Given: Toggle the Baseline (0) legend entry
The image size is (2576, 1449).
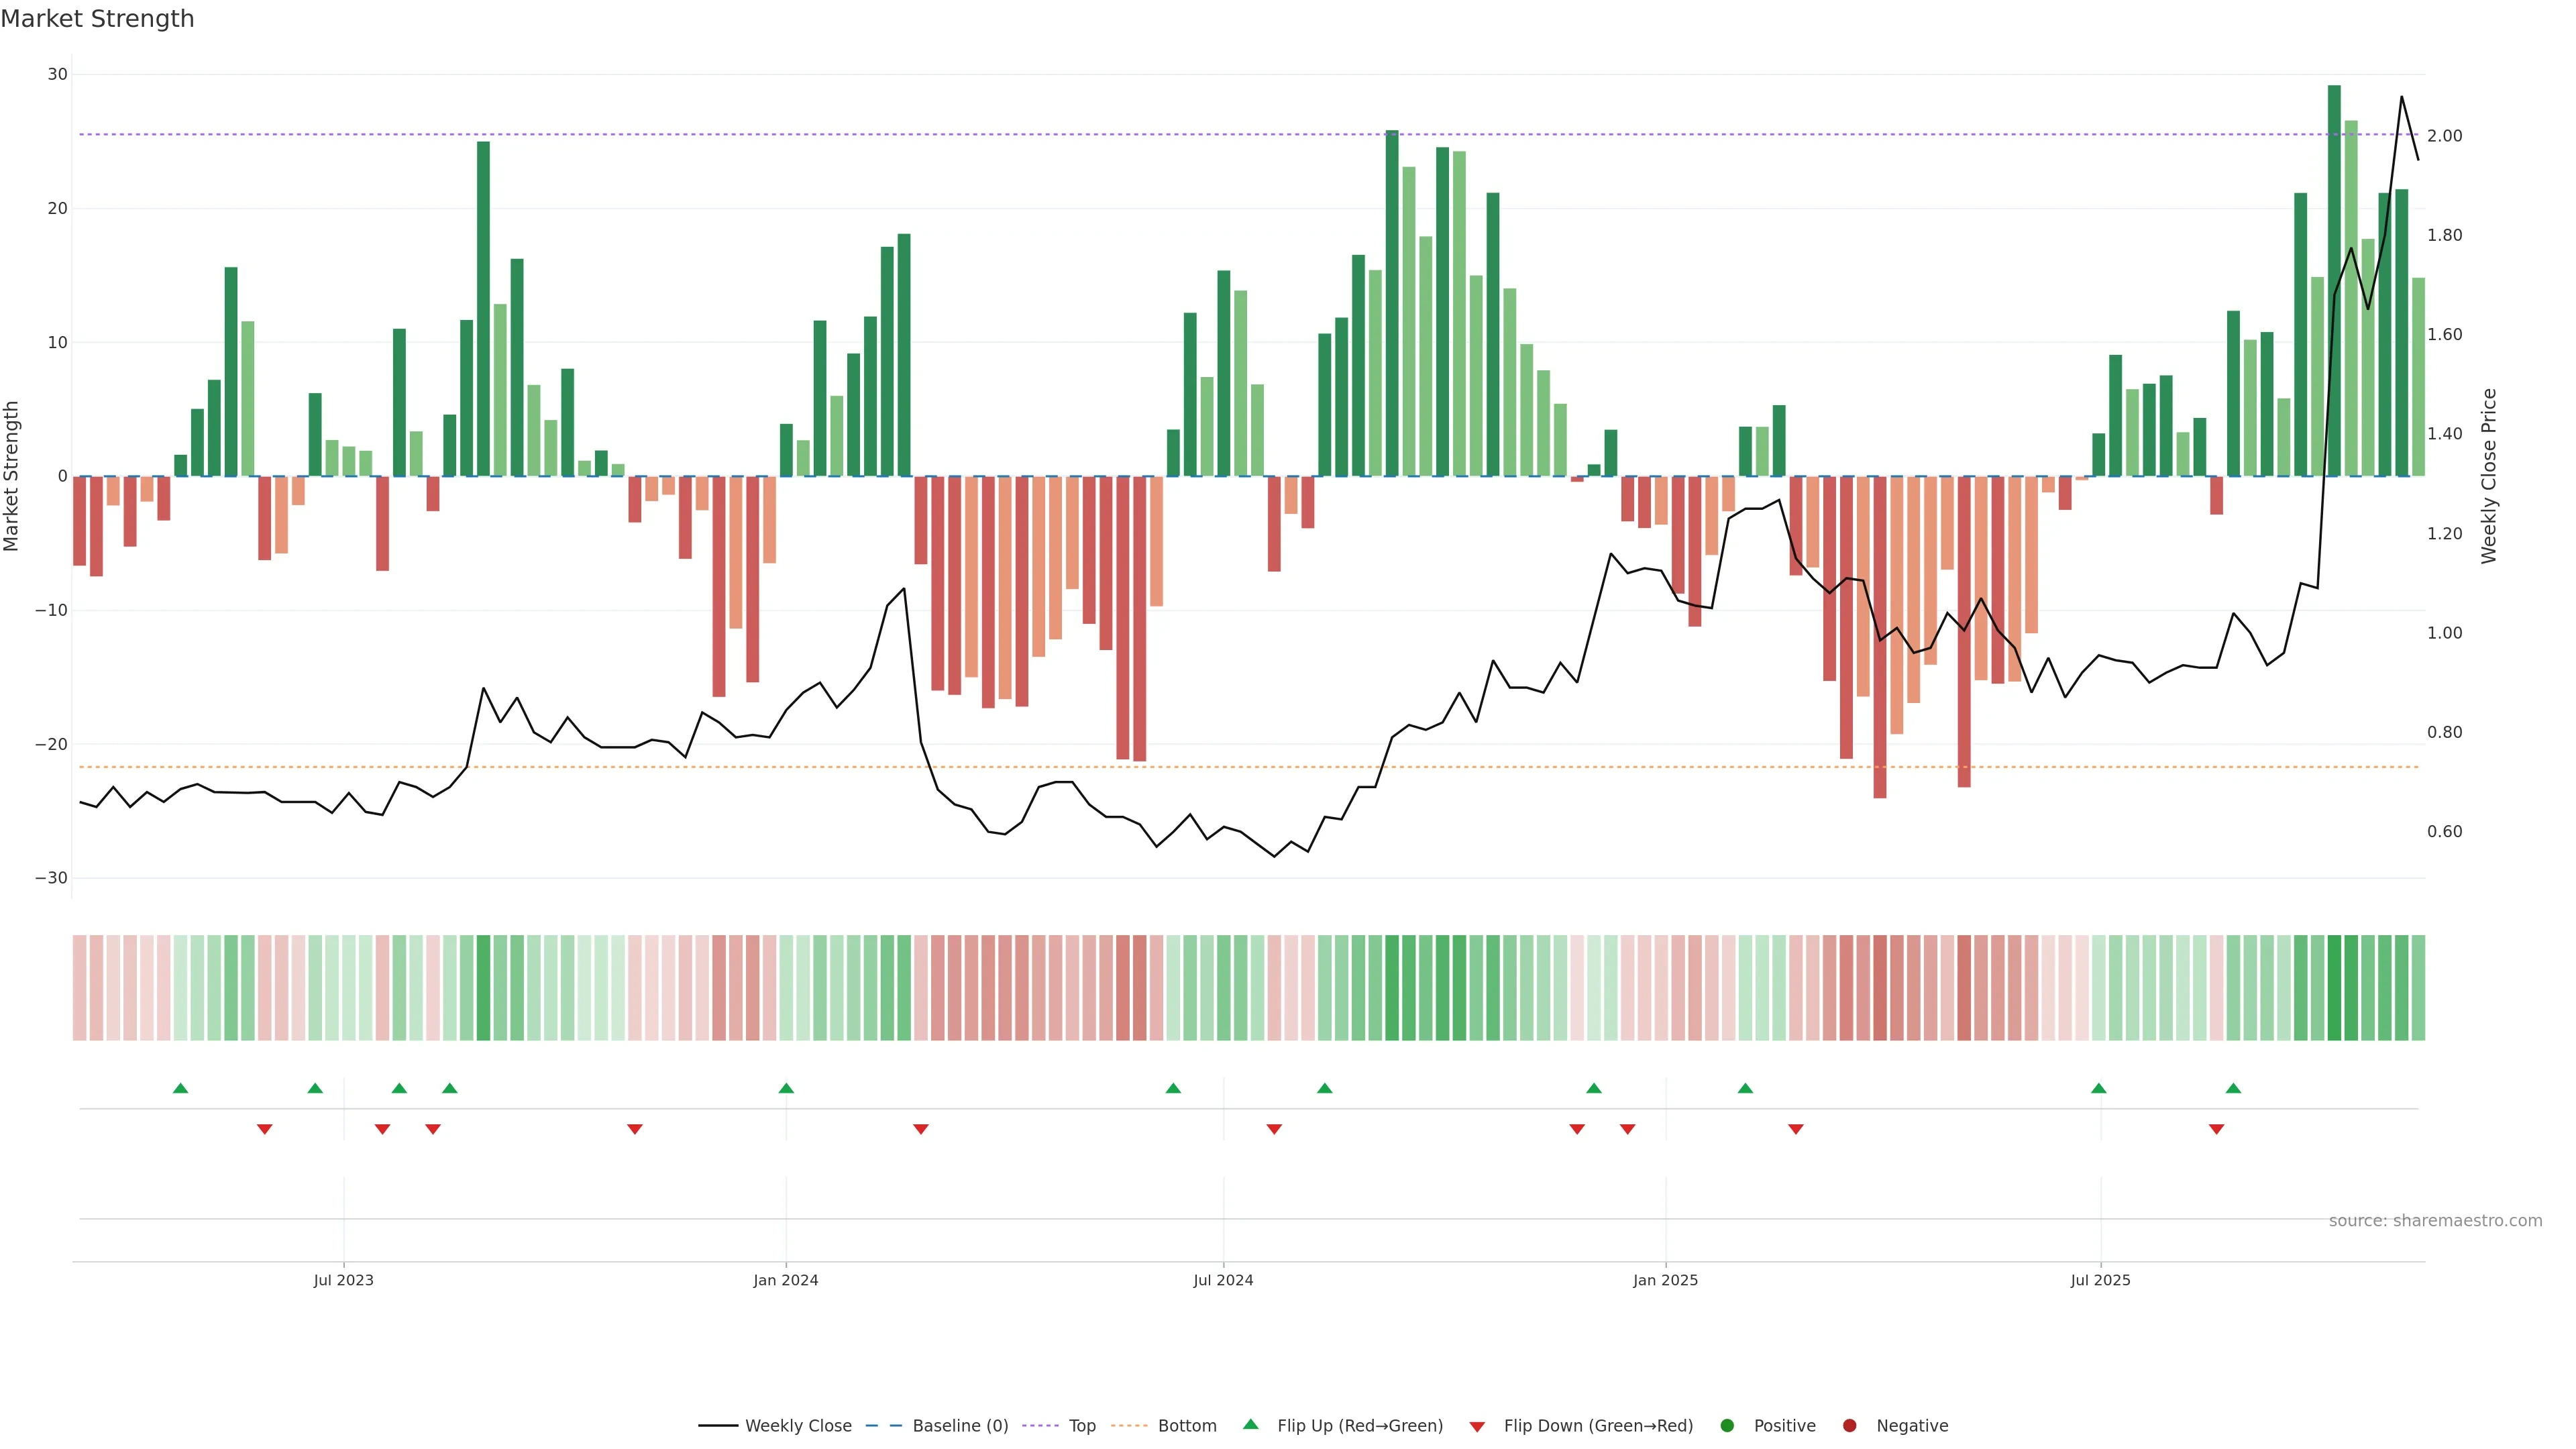Looking at the screenshot, I should click(x=937, y=1426).
